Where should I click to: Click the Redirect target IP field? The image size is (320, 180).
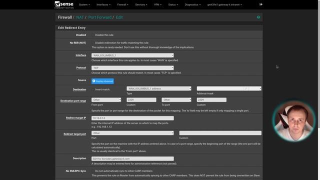click(x=132, y=118)
